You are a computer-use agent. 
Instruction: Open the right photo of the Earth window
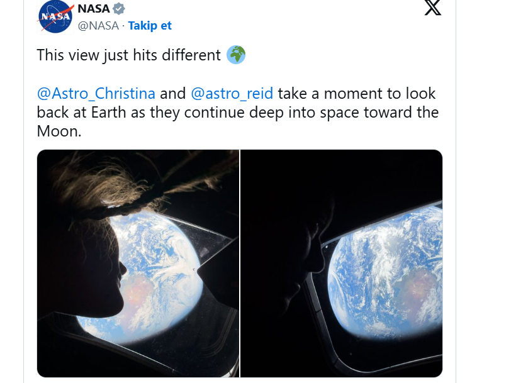point(342,263)
